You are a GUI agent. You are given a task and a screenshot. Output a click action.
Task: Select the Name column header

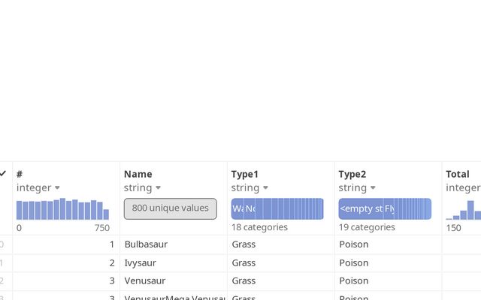point(138,174)
